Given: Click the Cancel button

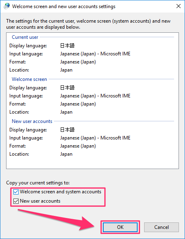Looking at the screenshot, I should 162,227.
